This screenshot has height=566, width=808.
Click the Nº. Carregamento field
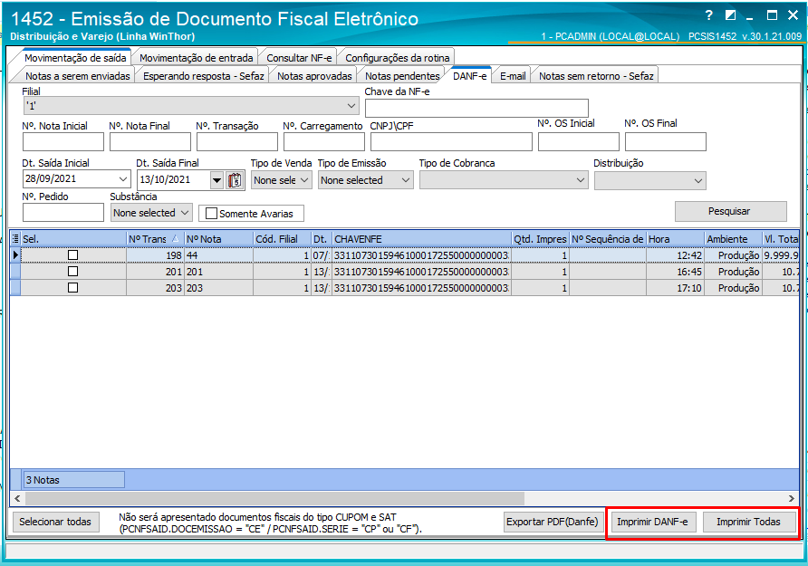pos(324,141)
